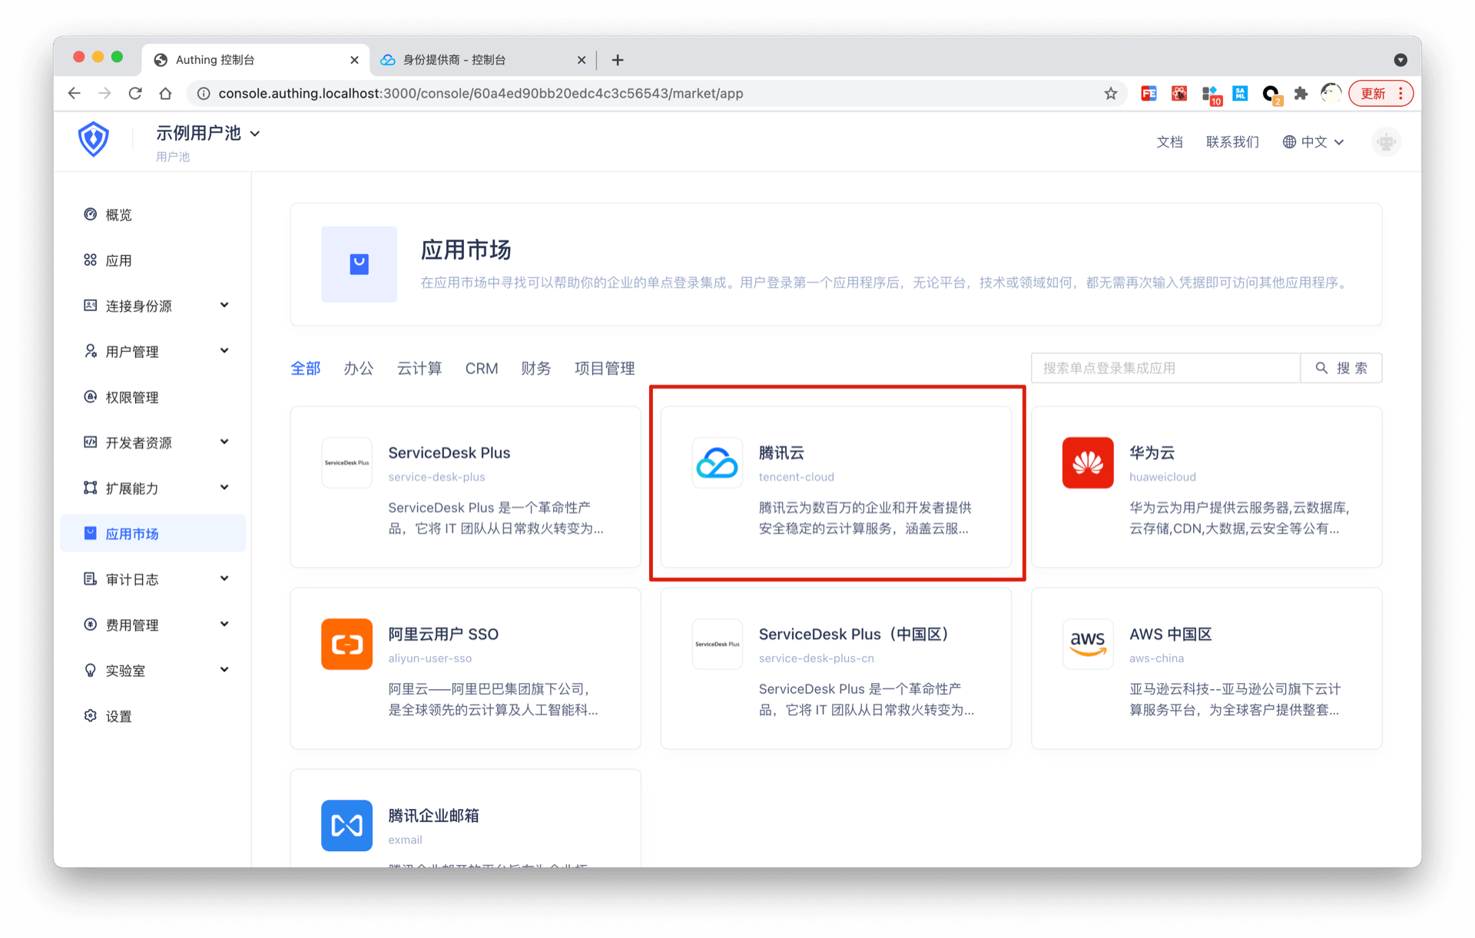This screenshot has width=1475, height=938.
Task: Open the AWS China logo
Action: [x=1087, y=645]
